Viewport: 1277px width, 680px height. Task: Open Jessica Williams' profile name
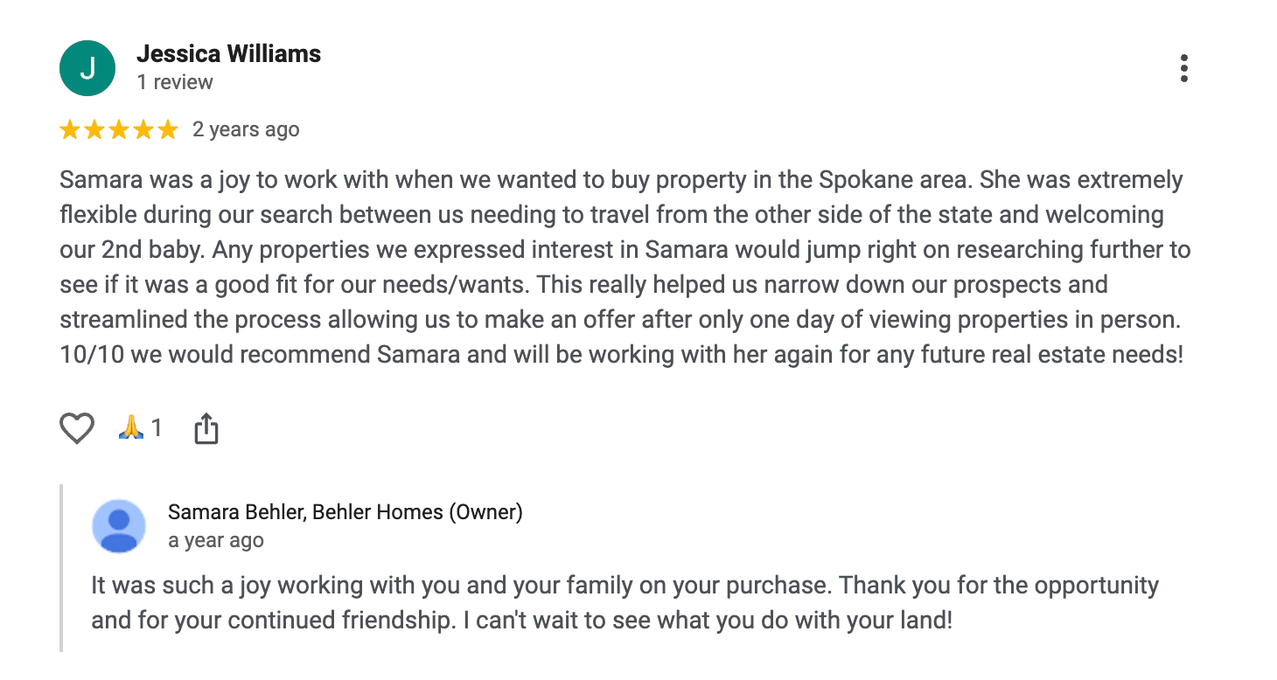(x=228, y=54)
